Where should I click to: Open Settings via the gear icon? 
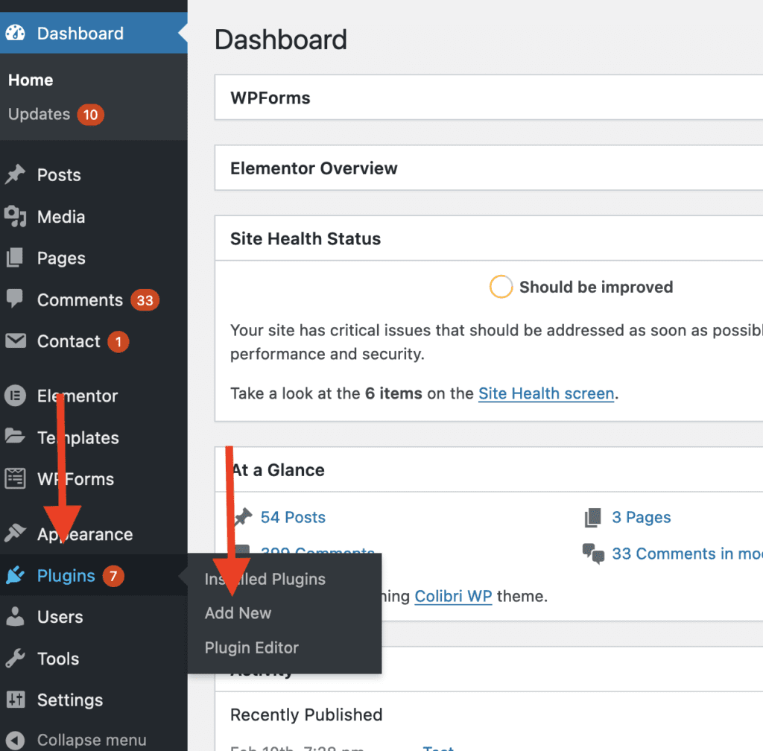tap(17, 700)
